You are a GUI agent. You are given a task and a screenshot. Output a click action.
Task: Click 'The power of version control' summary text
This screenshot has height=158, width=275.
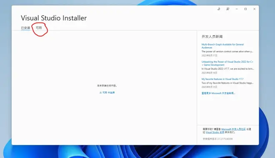click(x=227, y=51)
